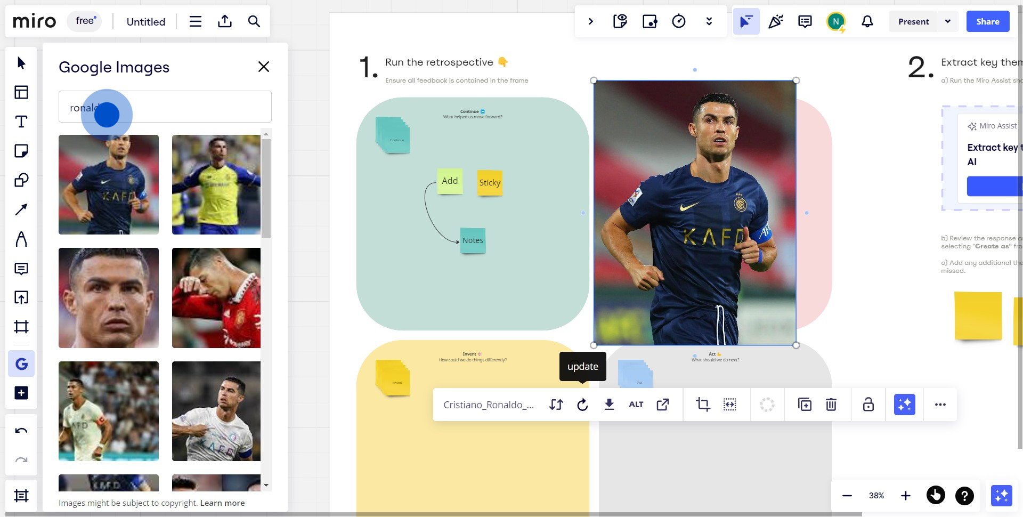Image resolution: width=1023 pixels, height=517 pixels.
Task: Click the crop image icon
Action: click(x=703, y=405)
